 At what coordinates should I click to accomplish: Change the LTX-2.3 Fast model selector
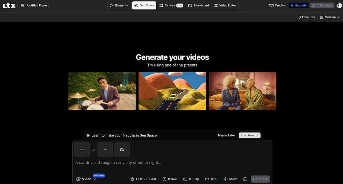pyautogui.click(x=143, y=179)
